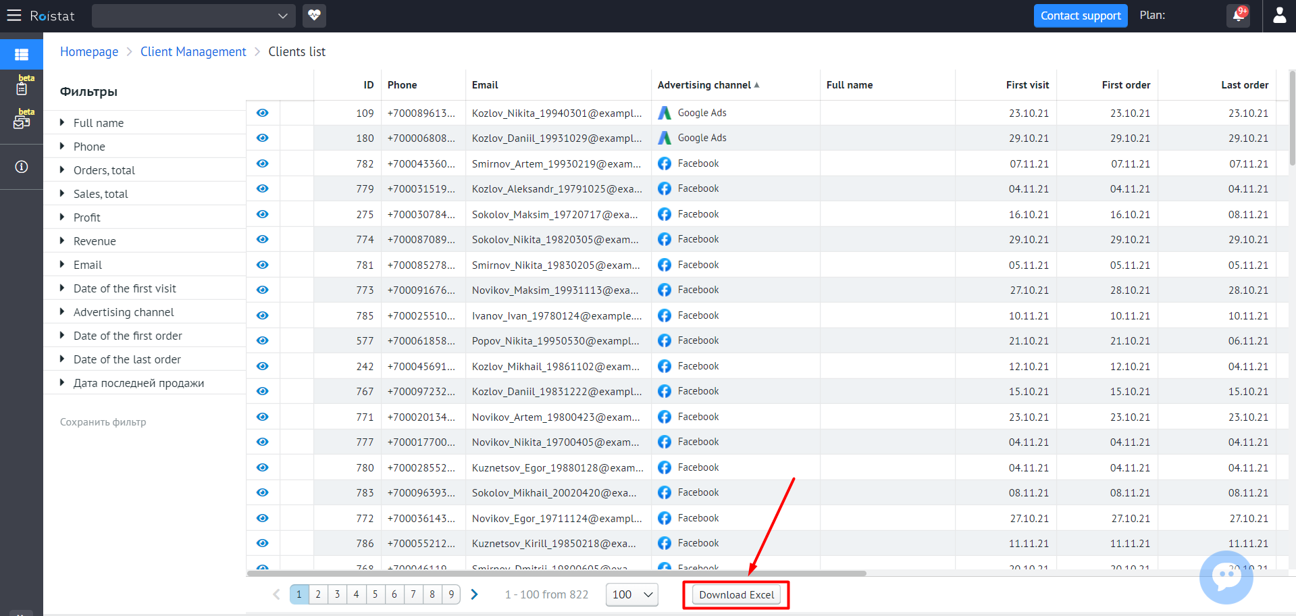Open the hamburger main menu
Image resolution: width=1296 pixels, height=616 pixels.
(14, 16)
